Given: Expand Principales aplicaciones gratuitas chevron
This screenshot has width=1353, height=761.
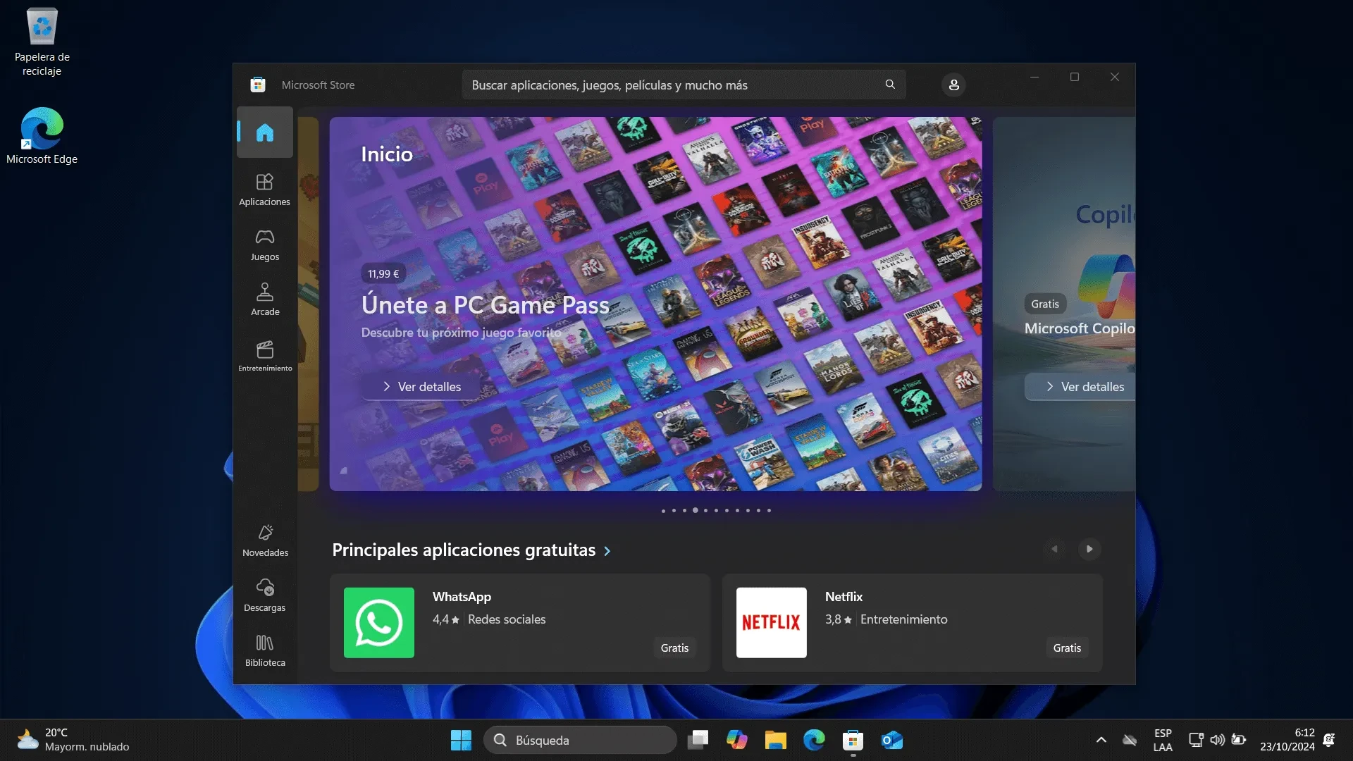Looking at the screenshot, I should [607, 551].
